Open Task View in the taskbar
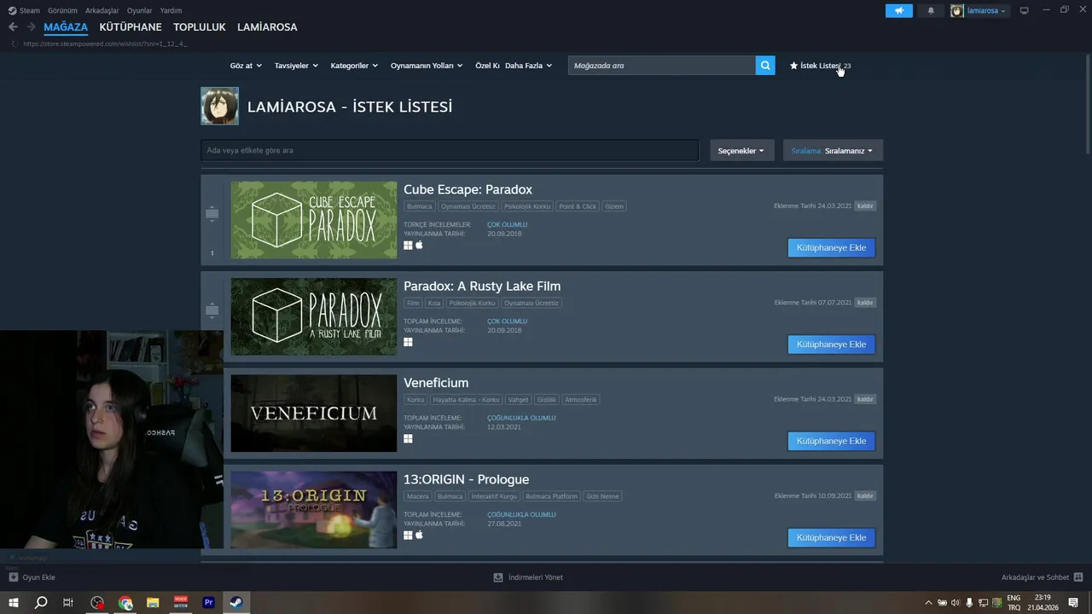Image resolution: width=1092 pixels, height=614 pixels. click(68, 603)
